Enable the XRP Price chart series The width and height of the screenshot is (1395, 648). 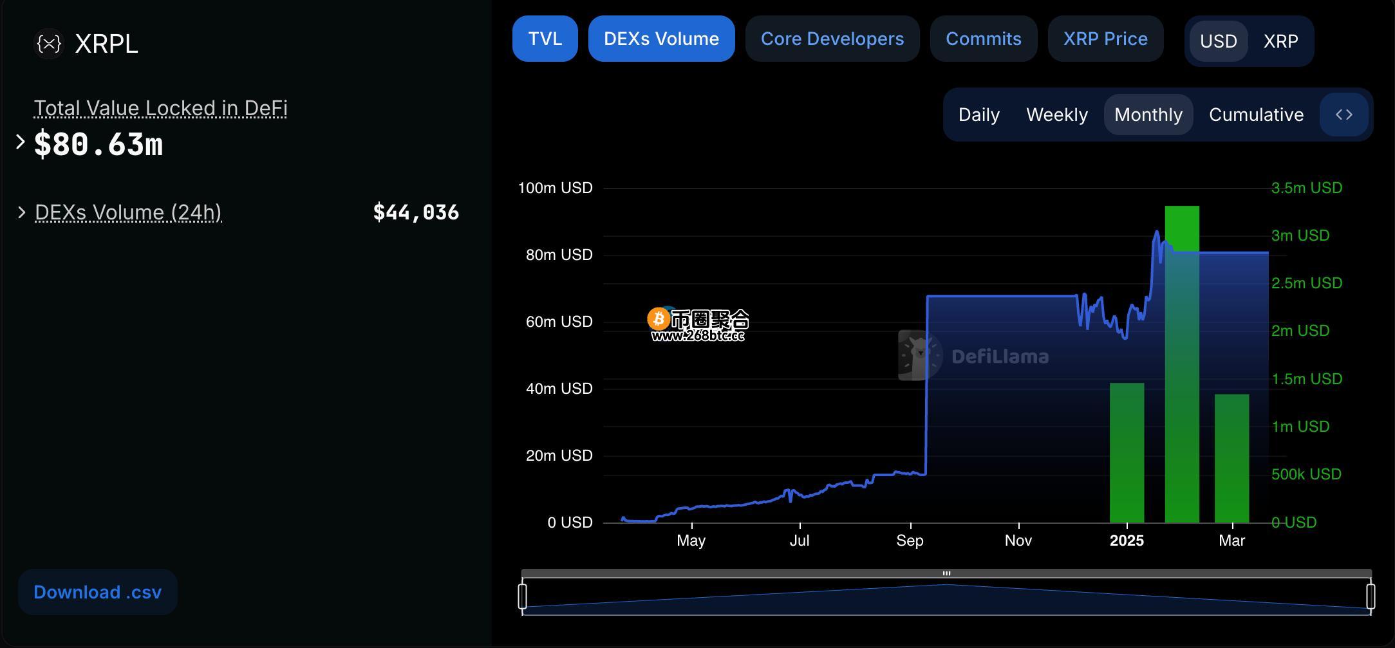[1106, 39]
